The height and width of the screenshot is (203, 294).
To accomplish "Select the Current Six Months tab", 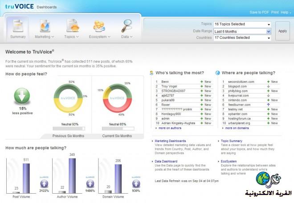I will [x=117, y=136].
